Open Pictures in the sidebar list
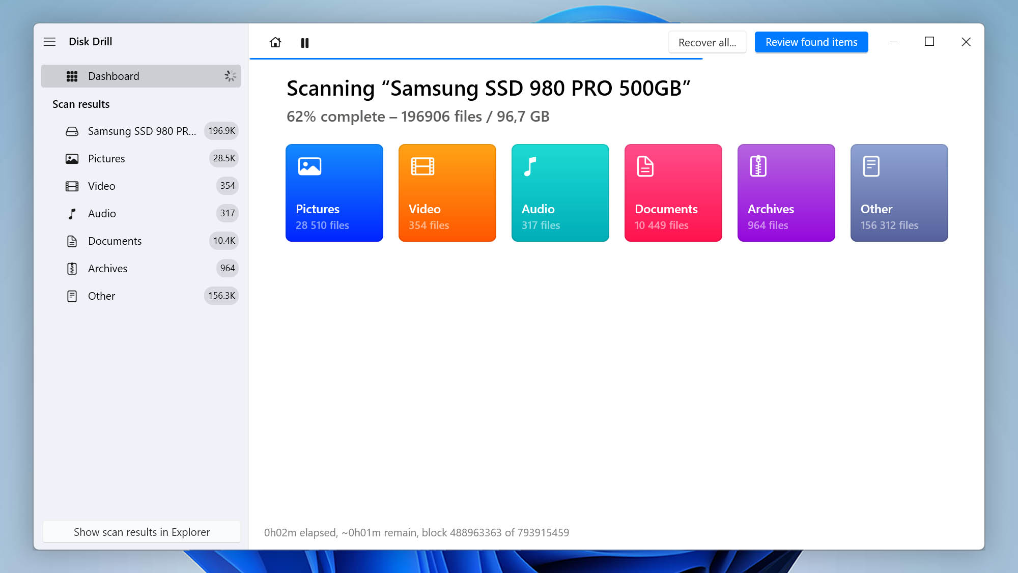The width and height of the screenshot is (1018, 573). (141, 159)
